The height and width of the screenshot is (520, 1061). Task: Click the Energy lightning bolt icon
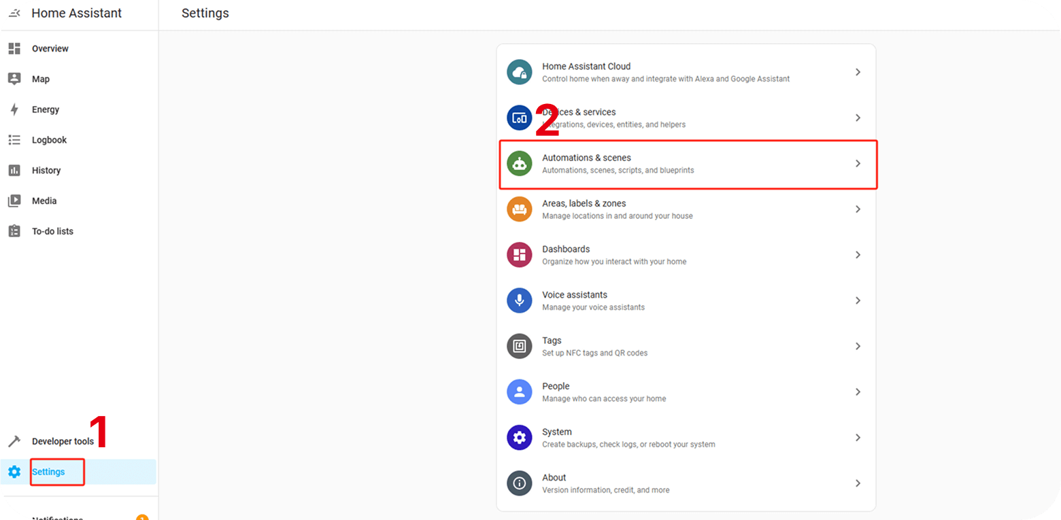(14, 109)
